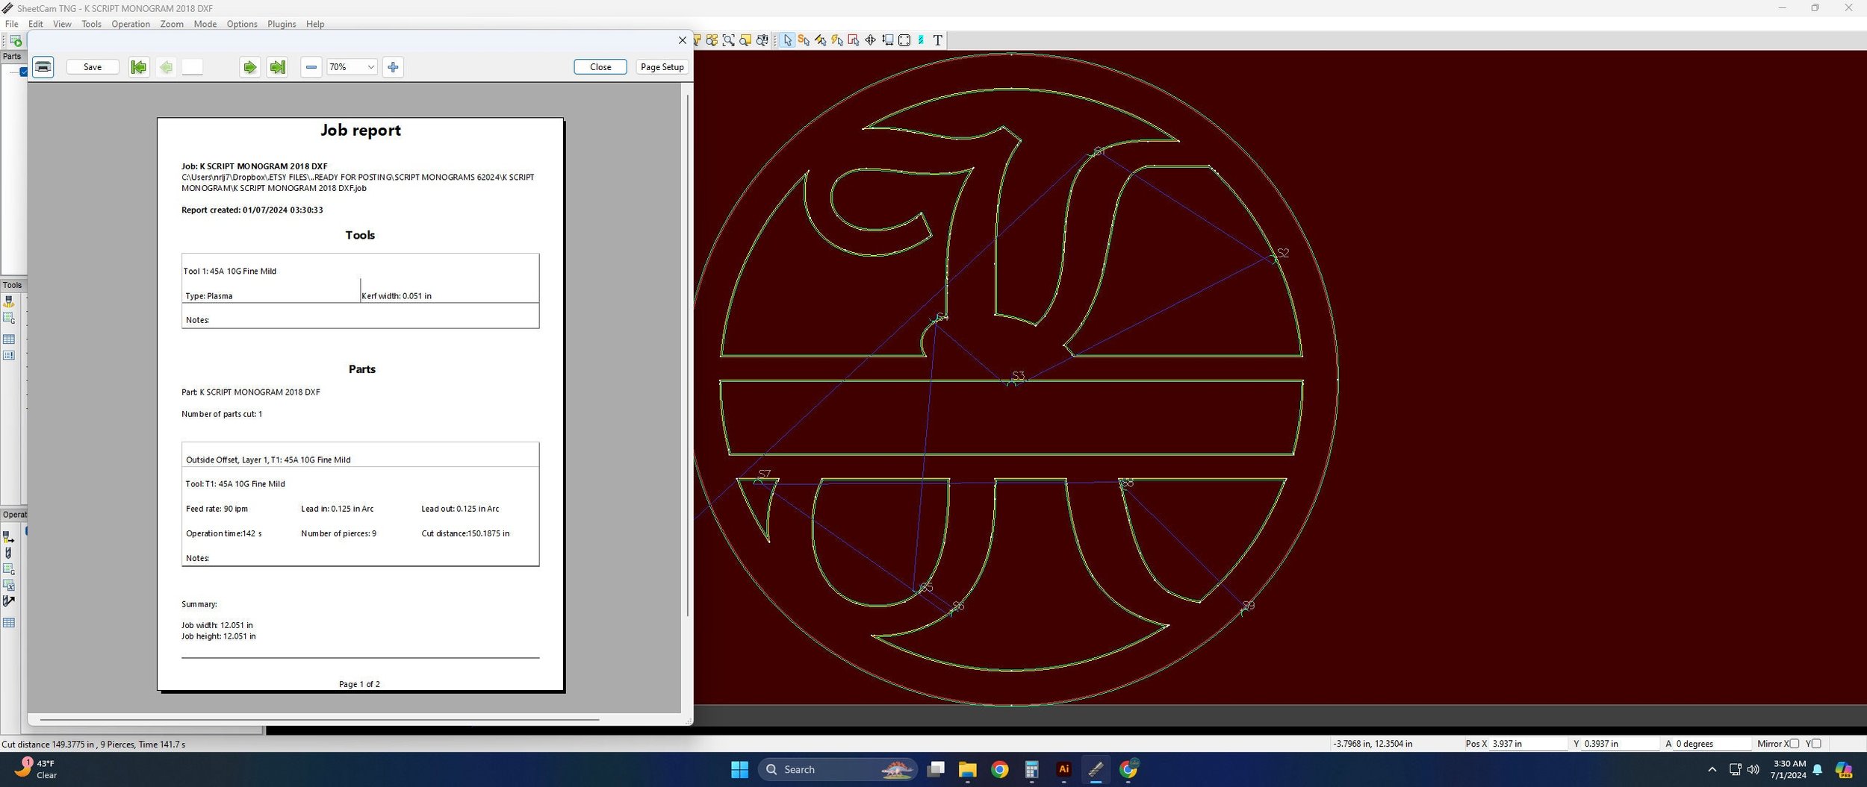Toggle the part checkbox in Parts panel

pos(24,72)
